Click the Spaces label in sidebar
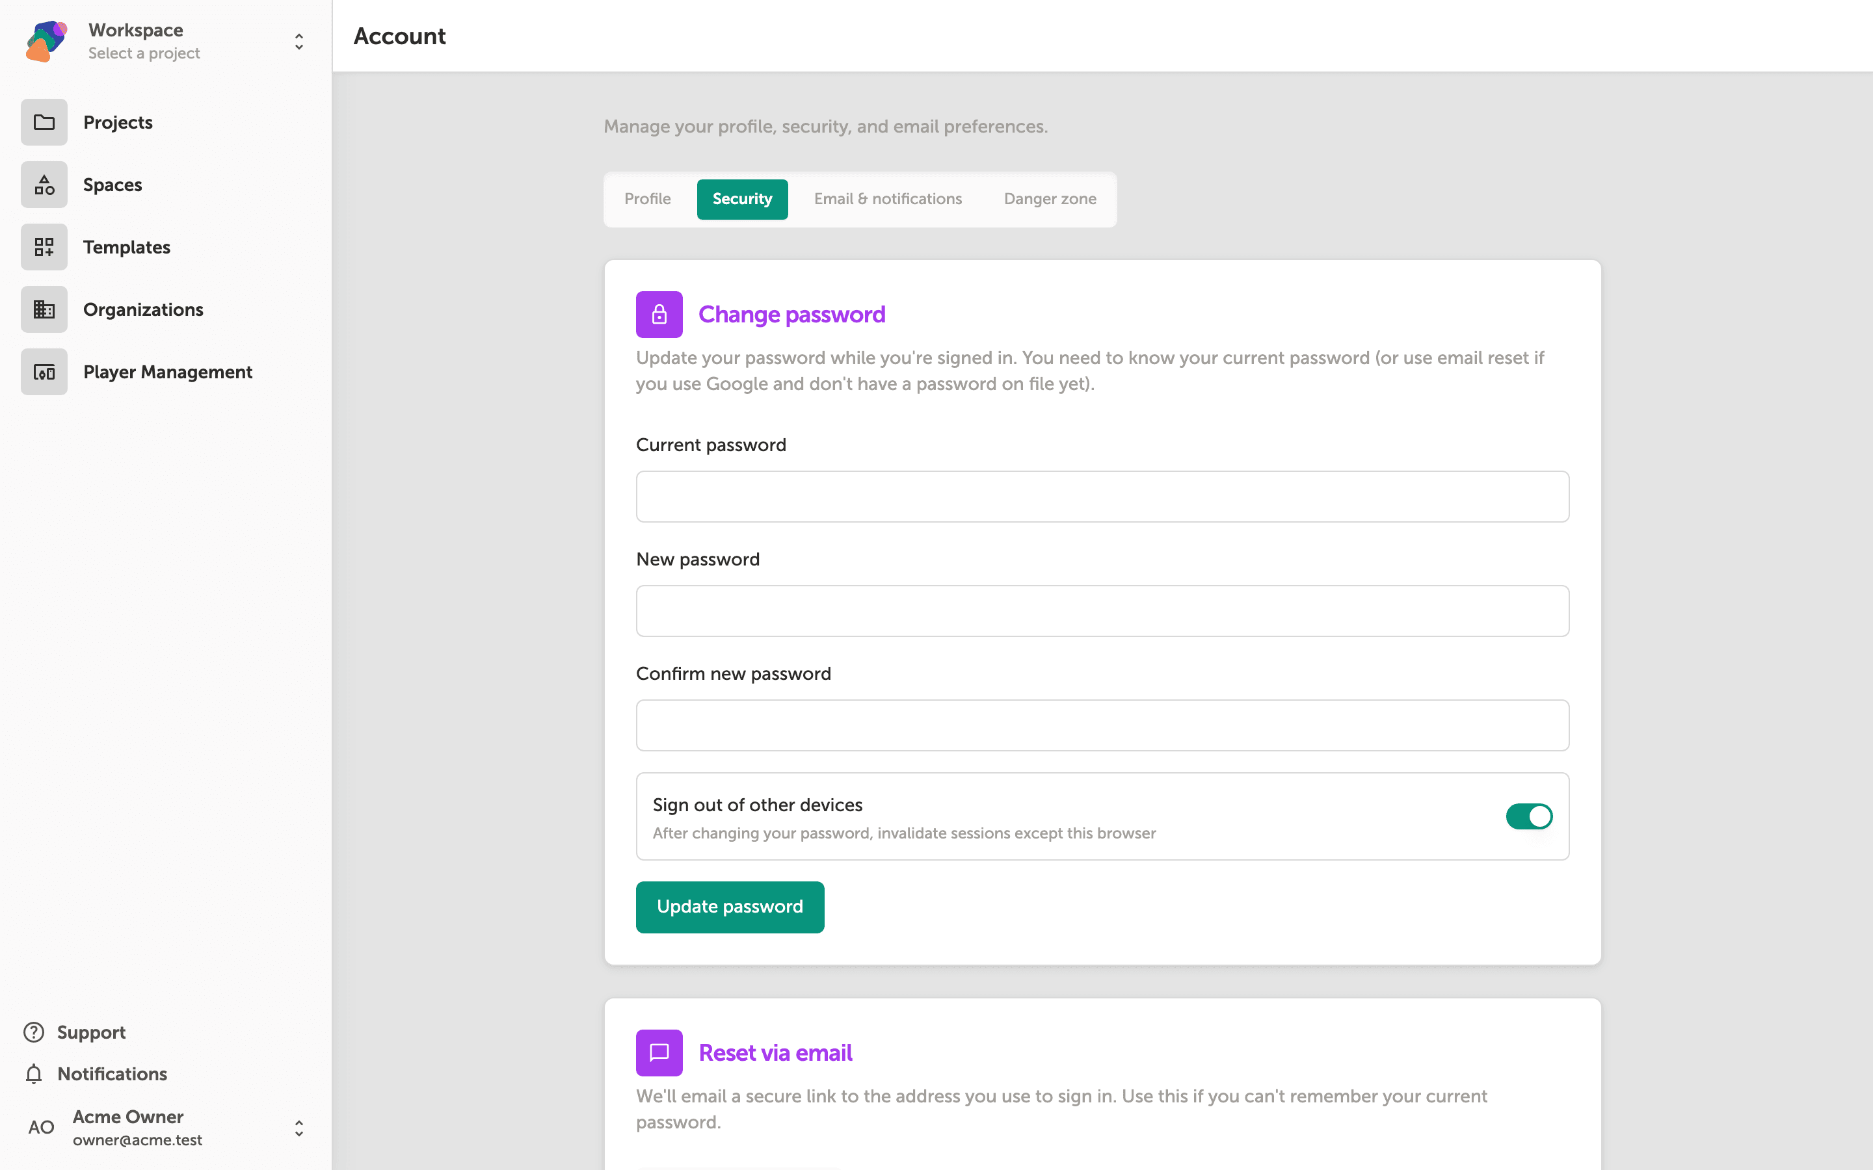The image size is (1873, 1170). point(113,185)
